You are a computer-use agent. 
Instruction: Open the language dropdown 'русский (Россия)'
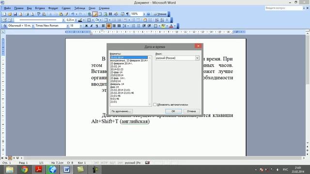tap(197, 58)
